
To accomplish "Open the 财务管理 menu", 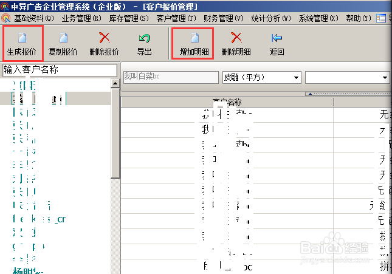I will (223, 18).
